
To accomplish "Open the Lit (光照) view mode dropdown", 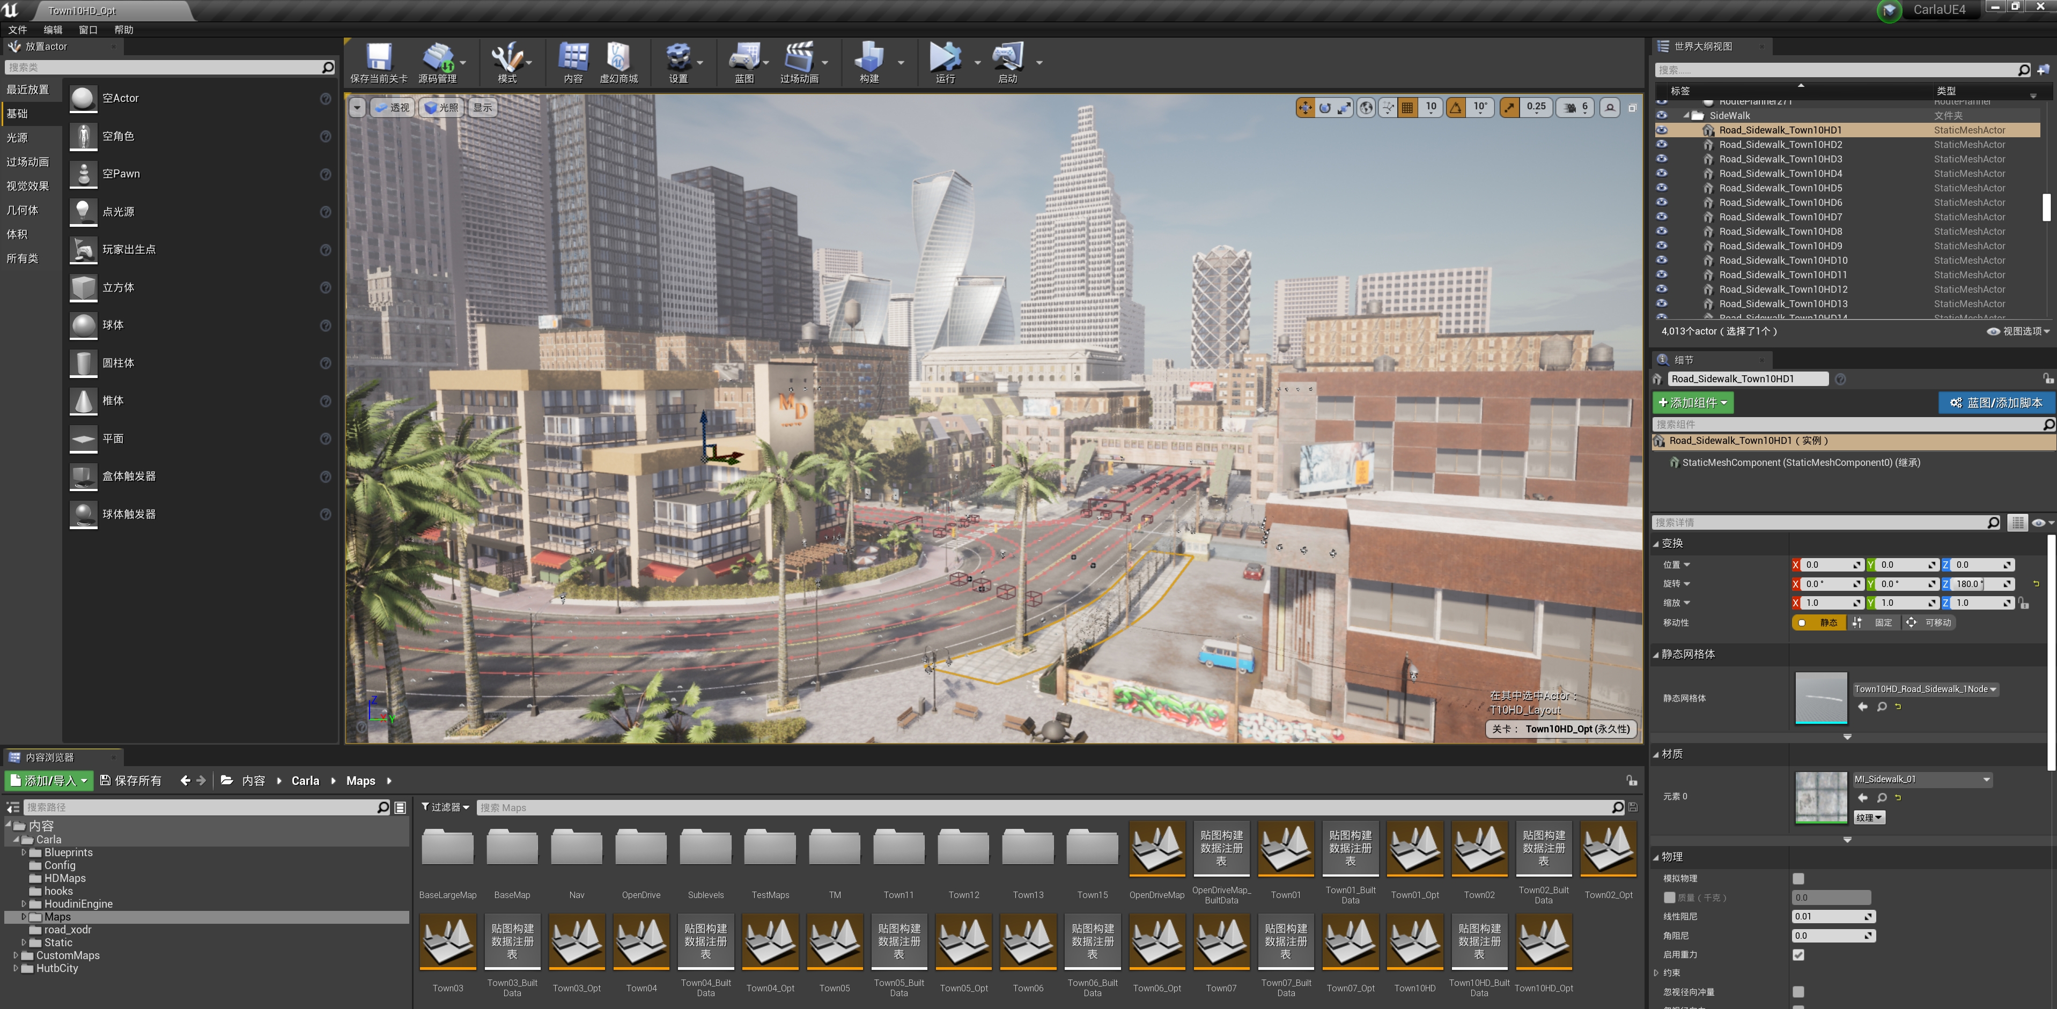I will click(441, 108).
